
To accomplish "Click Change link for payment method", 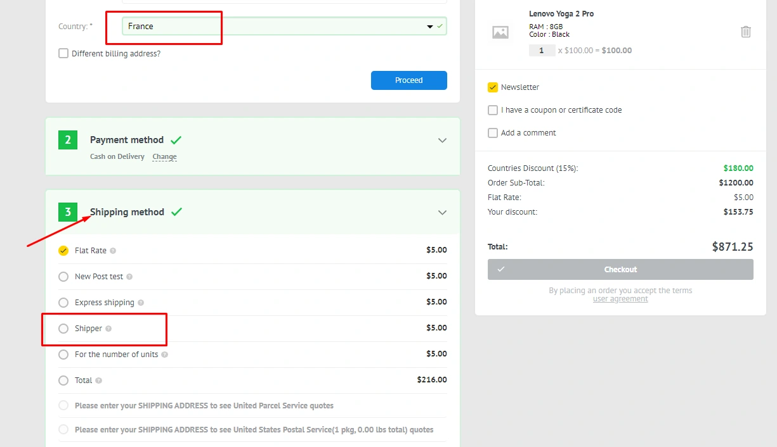I will pyautogui.click(x=164, y=157).
